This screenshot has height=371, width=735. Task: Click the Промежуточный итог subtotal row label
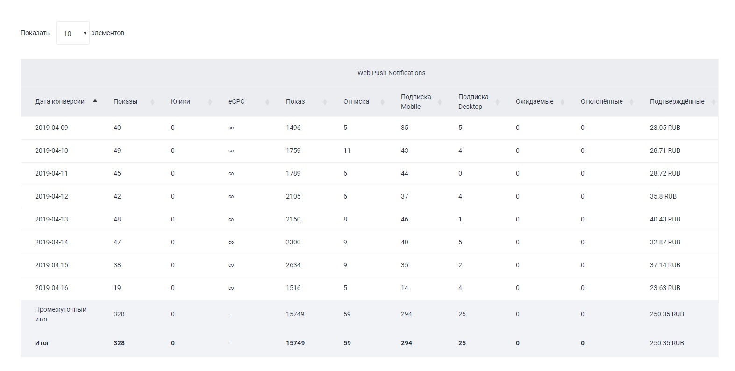coord(60,314)
